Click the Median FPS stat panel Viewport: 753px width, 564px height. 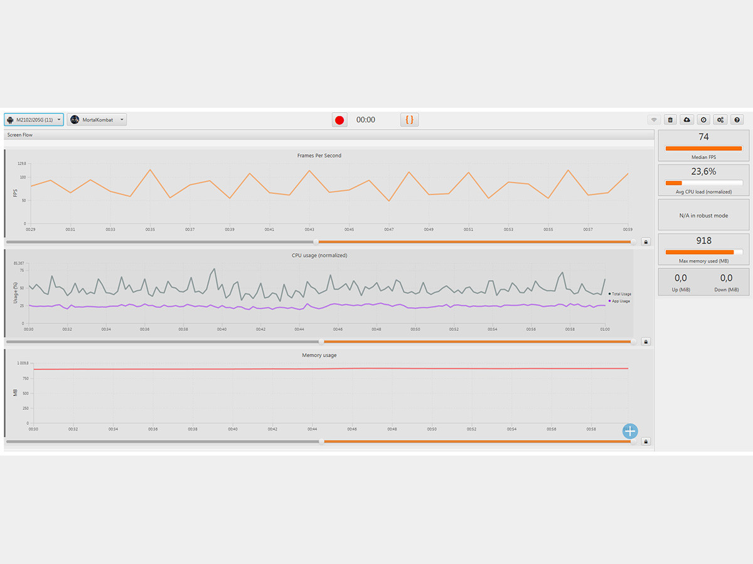[x=703, y=145]
